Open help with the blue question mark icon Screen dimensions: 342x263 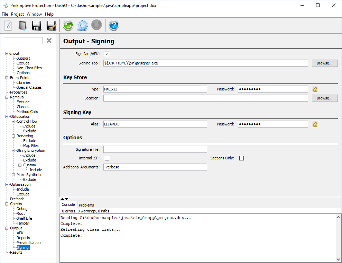point(114,26)
